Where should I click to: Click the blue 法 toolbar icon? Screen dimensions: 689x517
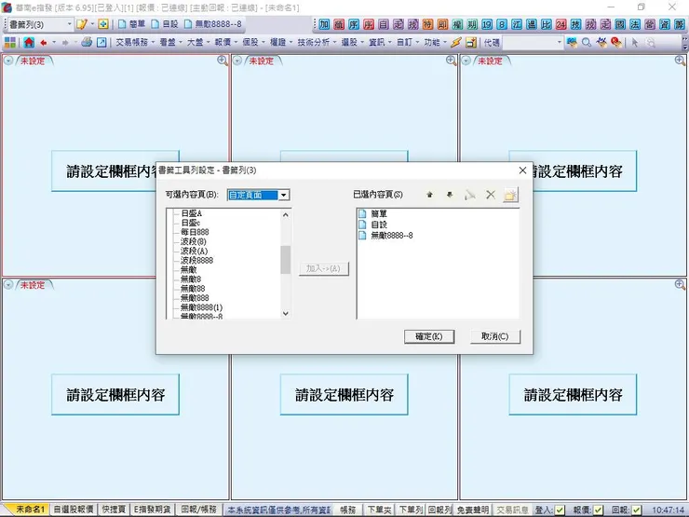tap(635, 24)
